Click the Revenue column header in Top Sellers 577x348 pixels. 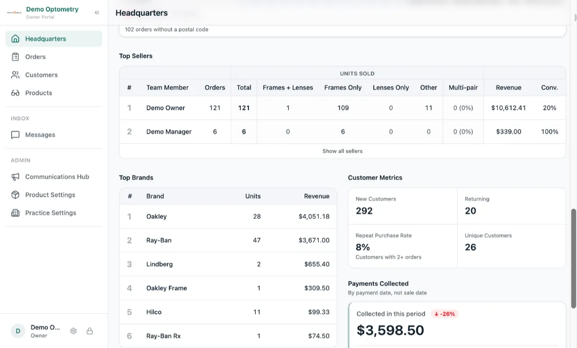tap(508, 88)
